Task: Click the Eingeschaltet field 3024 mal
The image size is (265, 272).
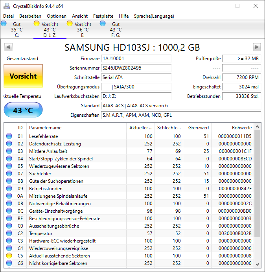Action: (242, 87)
